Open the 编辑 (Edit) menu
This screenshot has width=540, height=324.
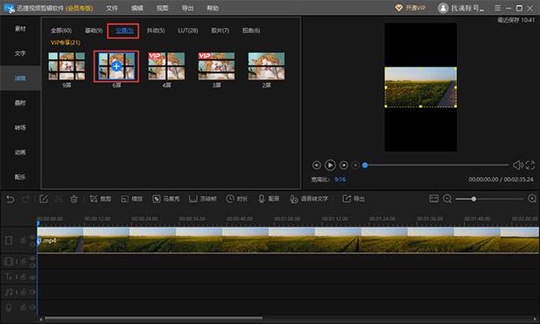click(137, 8)
